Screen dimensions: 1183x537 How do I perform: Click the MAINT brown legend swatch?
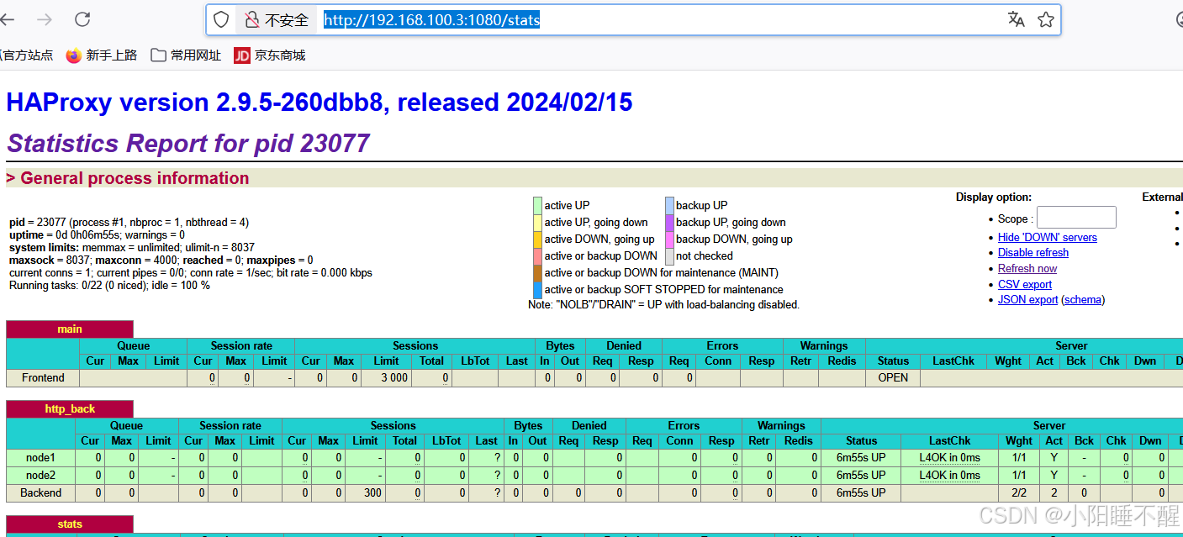537,273
